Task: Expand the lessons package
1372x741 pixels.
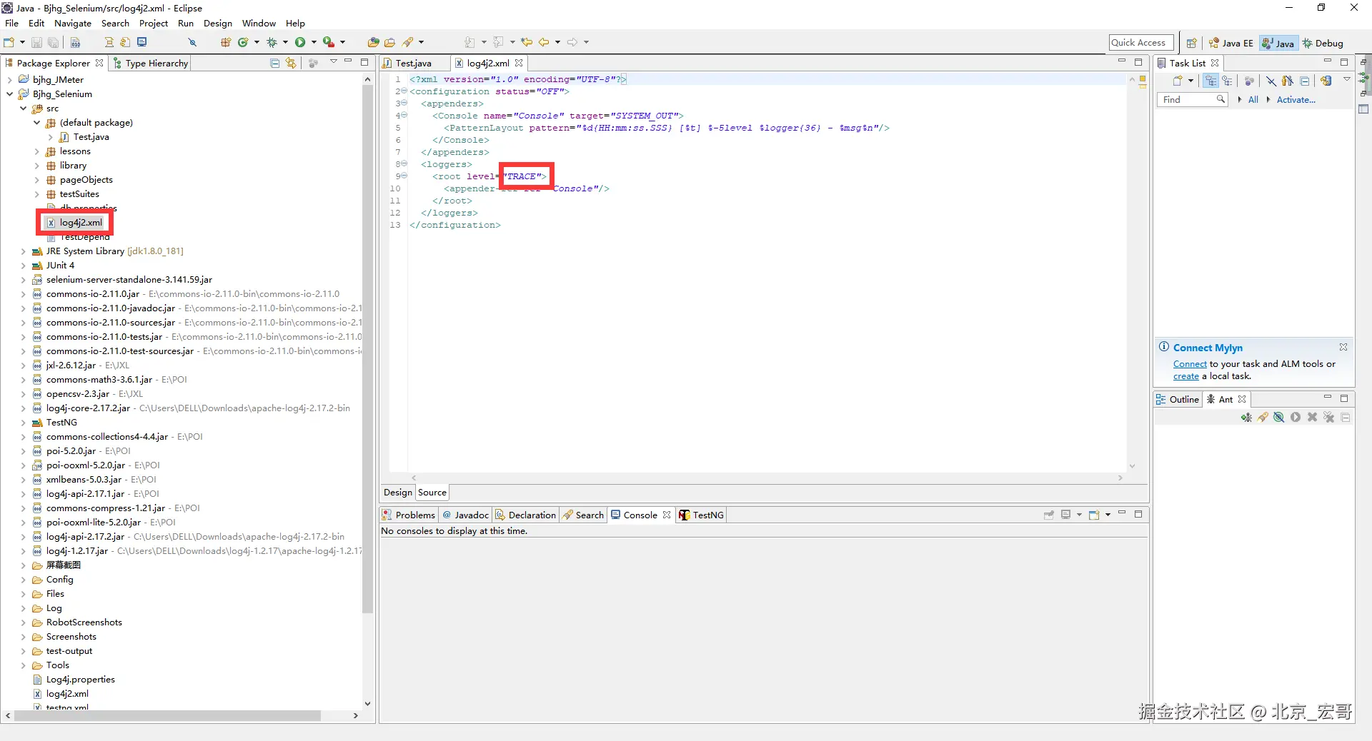Action: click(x=37, y=151)
